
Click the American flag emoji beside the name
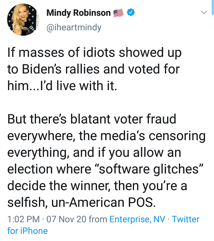[x=118, y=13]
